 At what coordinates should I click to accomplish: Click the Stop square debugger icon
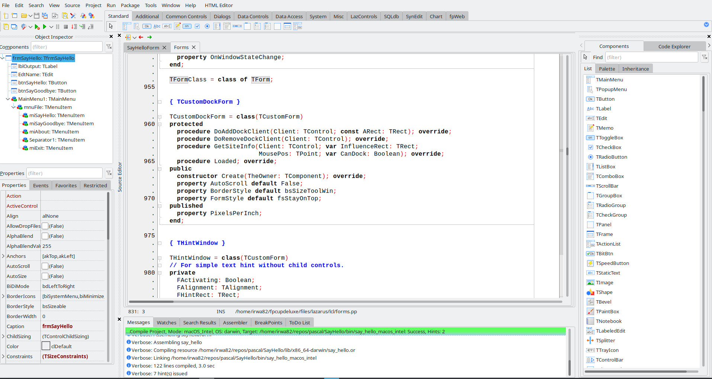coord(66,27)
